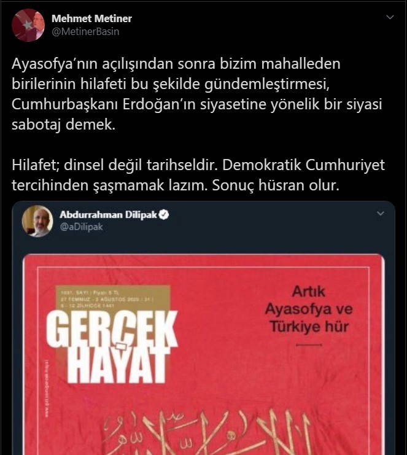Open Abdurrahman Dilipak's profile avatar
407x455 pixels.
(x=37, y=221)
